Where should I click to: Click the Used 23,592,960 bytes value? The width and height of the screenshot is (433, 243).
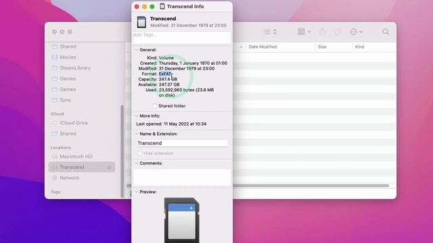186,92
